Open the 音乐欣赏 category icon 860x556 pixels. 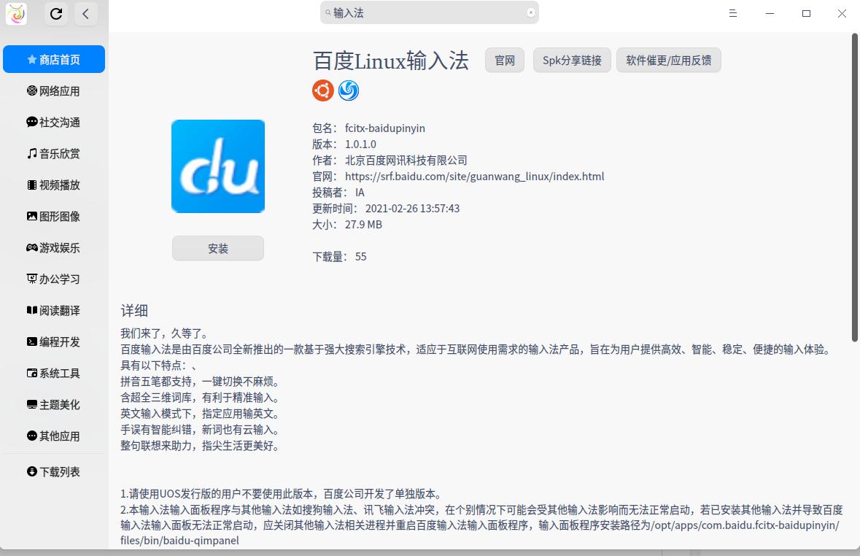(31, 153)
